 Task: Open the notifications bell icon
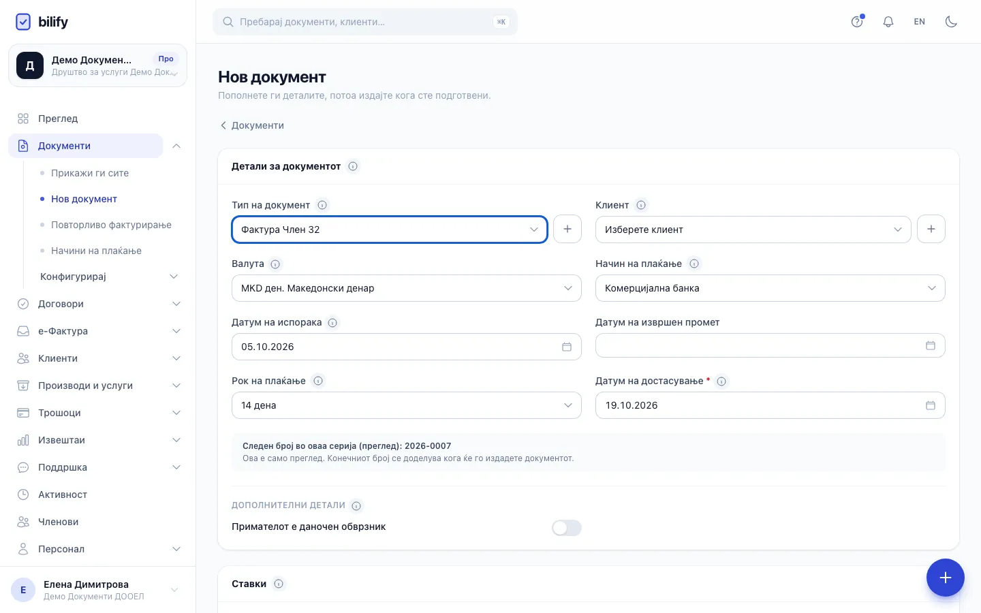[888, 22]
